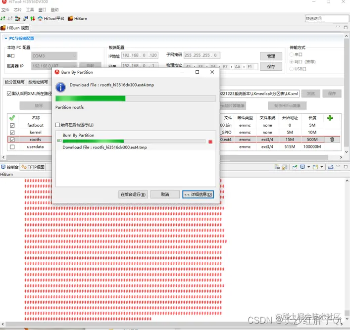The image size is (350, 330).
Task: Open the 窗口 menu
Action: [x=42, y=9]
